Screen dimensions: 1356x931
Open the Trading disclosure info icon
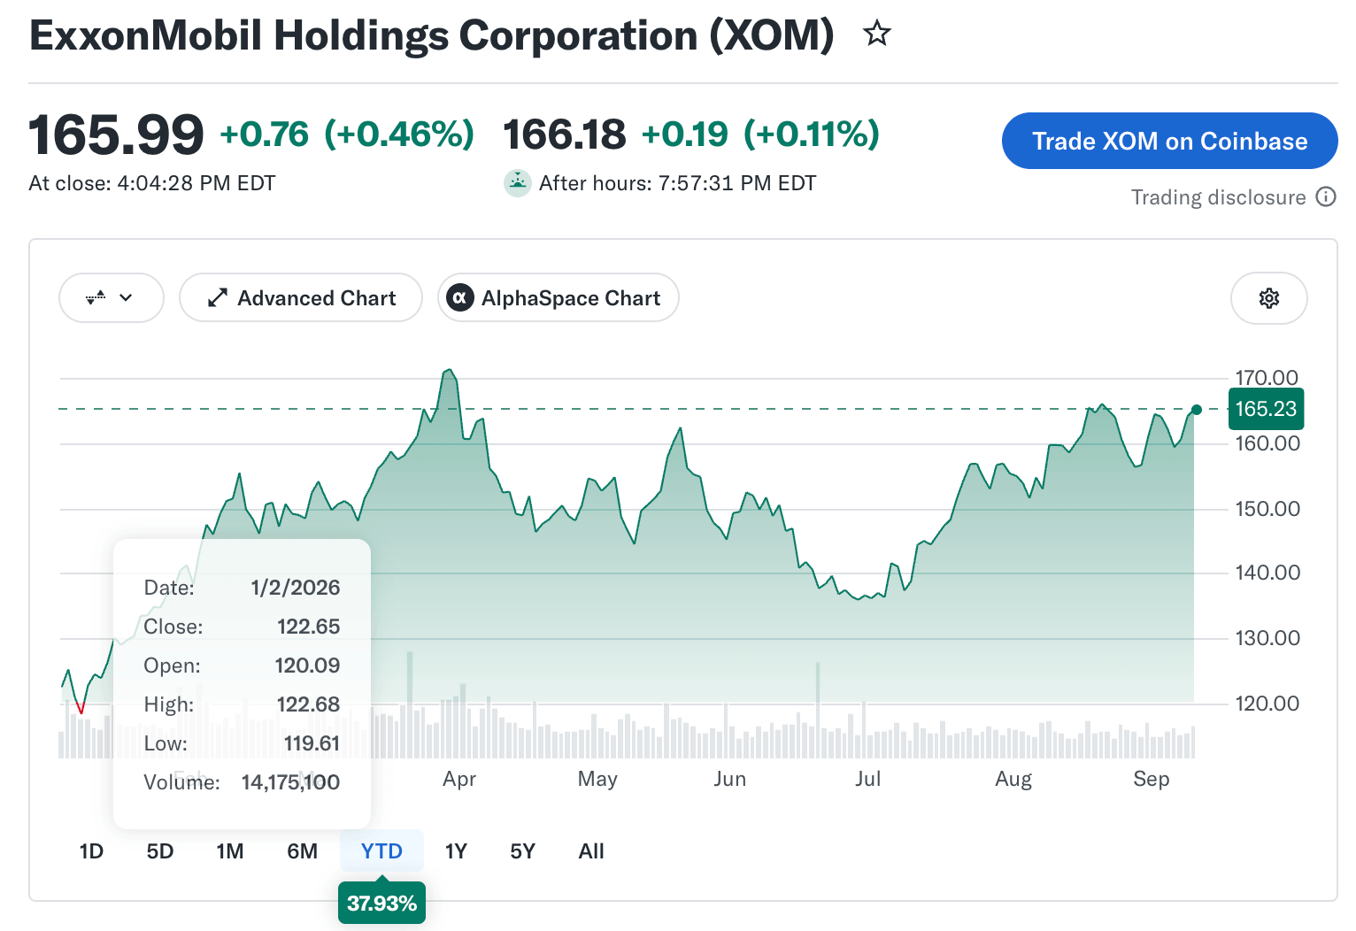[x=1326, y=196]
